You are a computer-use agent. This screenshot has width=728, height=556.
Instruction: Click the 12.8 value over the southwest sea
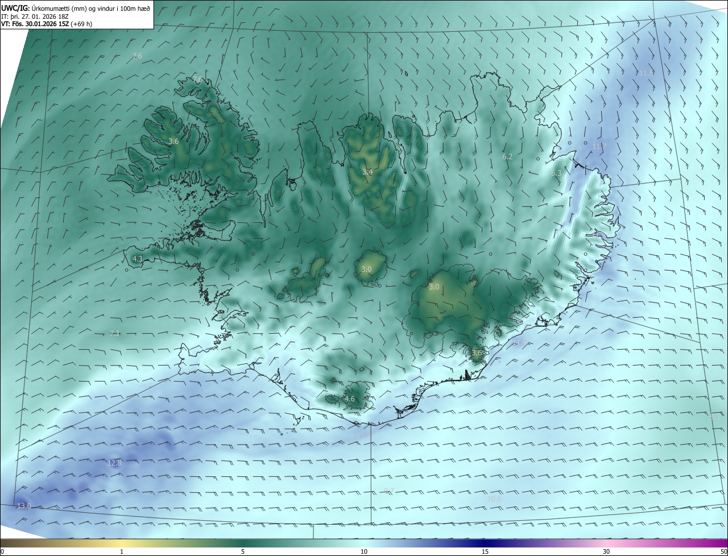coord(114,463)
